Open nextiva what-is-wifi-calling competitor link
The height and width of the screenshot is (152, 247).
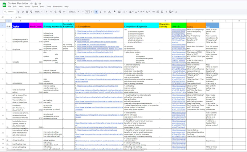(x=97, y=86)
